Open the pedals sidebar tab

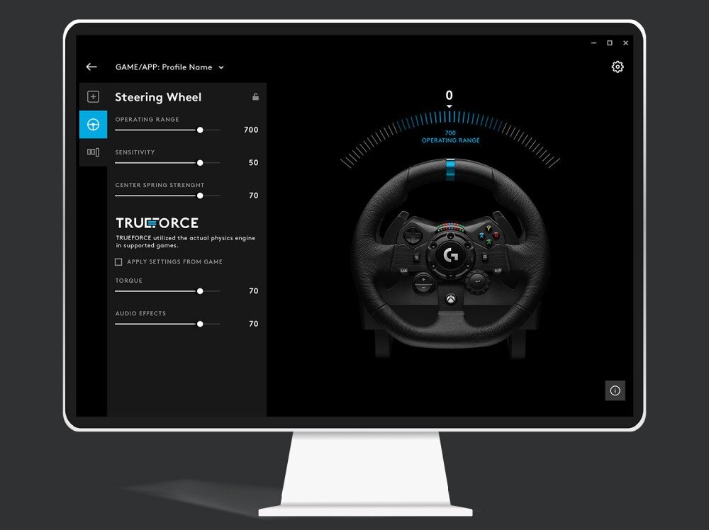(x=93, y=152)
